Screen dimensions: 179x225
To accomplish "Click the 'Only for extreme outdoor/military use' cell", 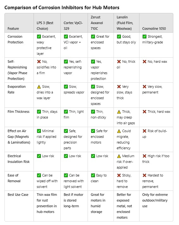I will [x=155, y=200].
